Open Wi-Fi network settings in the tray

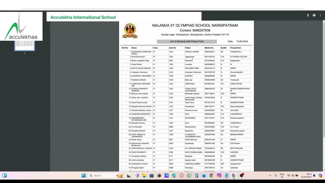click(288, 175)
